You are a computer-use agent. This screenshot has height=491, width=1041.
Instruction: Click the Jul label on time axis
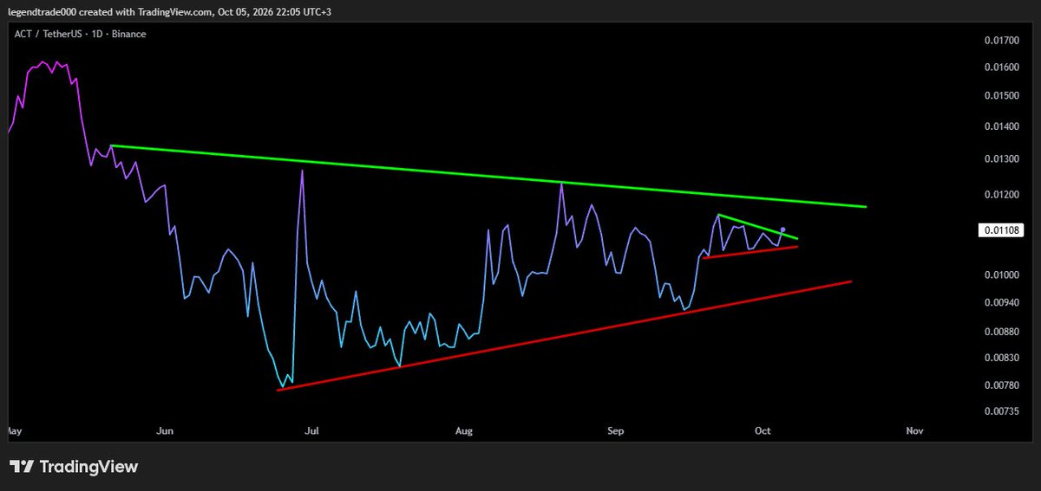(312, 430)
